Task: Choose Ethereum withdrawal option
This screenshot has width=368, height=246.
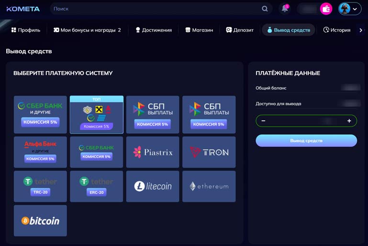Action: point(209,186)
